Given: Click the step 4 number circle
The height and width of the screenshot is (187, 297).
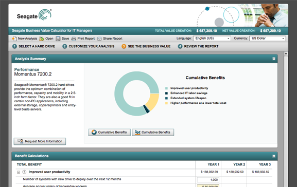Looking at the screenshot, I should pyautogui.click(x=180, y=46).
